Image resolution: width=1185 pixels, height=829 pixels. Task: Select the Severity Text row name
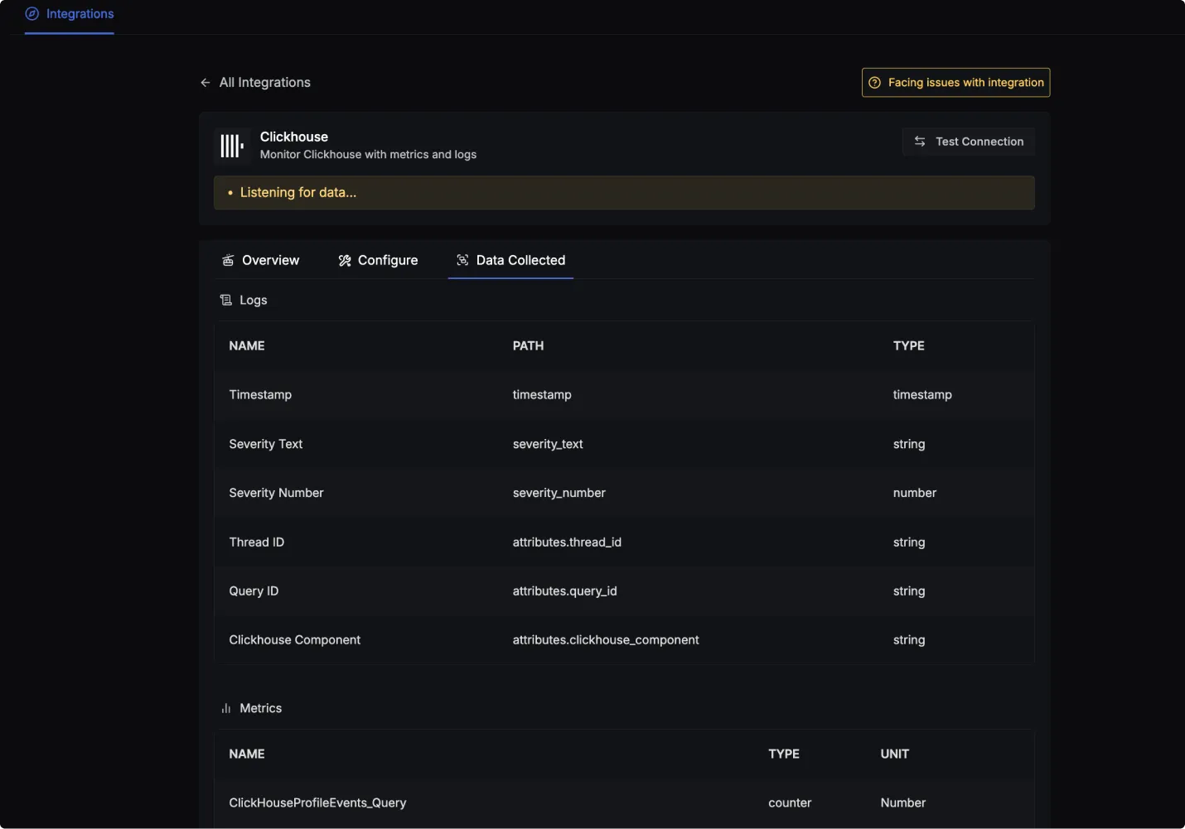coord(266,444)
